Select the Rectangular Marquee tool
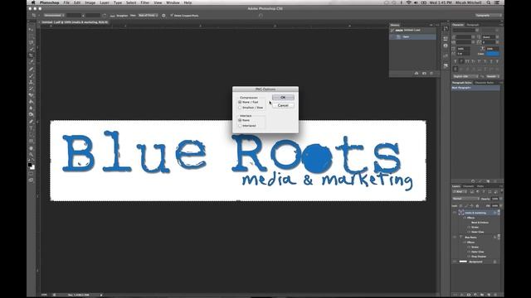This screenshot has width=531, height=298. pos(32,36)
